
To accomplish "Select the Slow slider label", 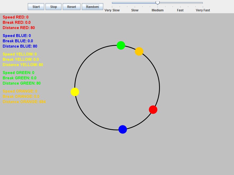I will click(135, 10).
